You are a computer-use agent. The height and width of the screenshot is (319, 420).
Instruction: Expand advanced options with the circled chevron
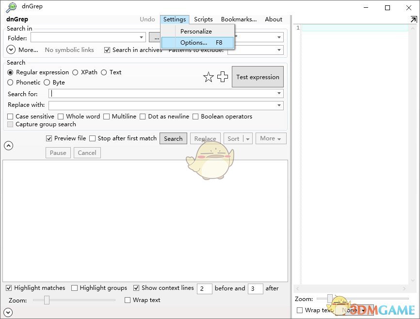pos(9,146)
